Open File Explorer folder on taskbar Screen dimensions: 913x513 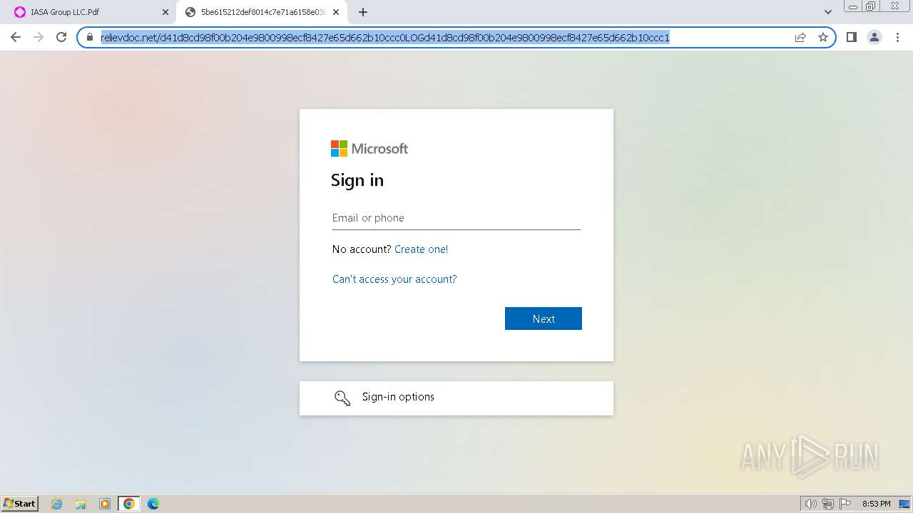coord(81,504)
